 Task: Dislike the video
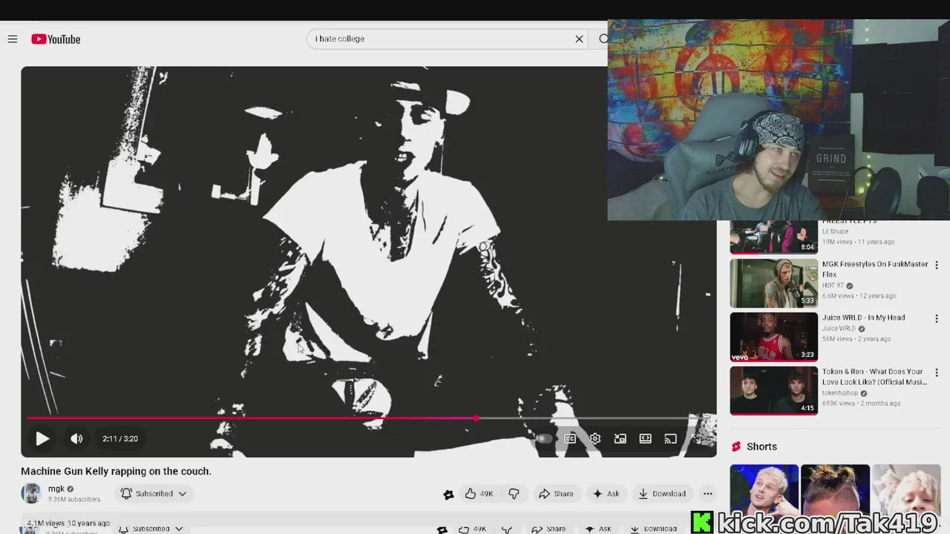point(514,494)
